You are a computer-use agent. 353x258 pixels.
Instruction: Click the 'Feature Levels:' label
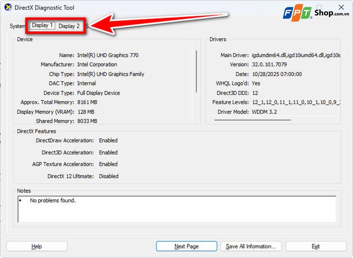point(230,102)
